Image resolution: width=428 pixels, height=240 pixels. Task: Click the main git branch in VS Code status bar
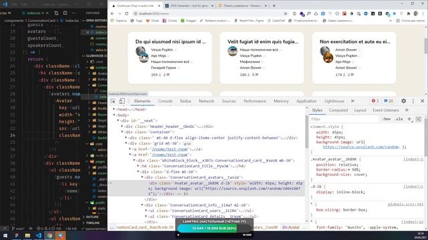[x=18, y=229]
